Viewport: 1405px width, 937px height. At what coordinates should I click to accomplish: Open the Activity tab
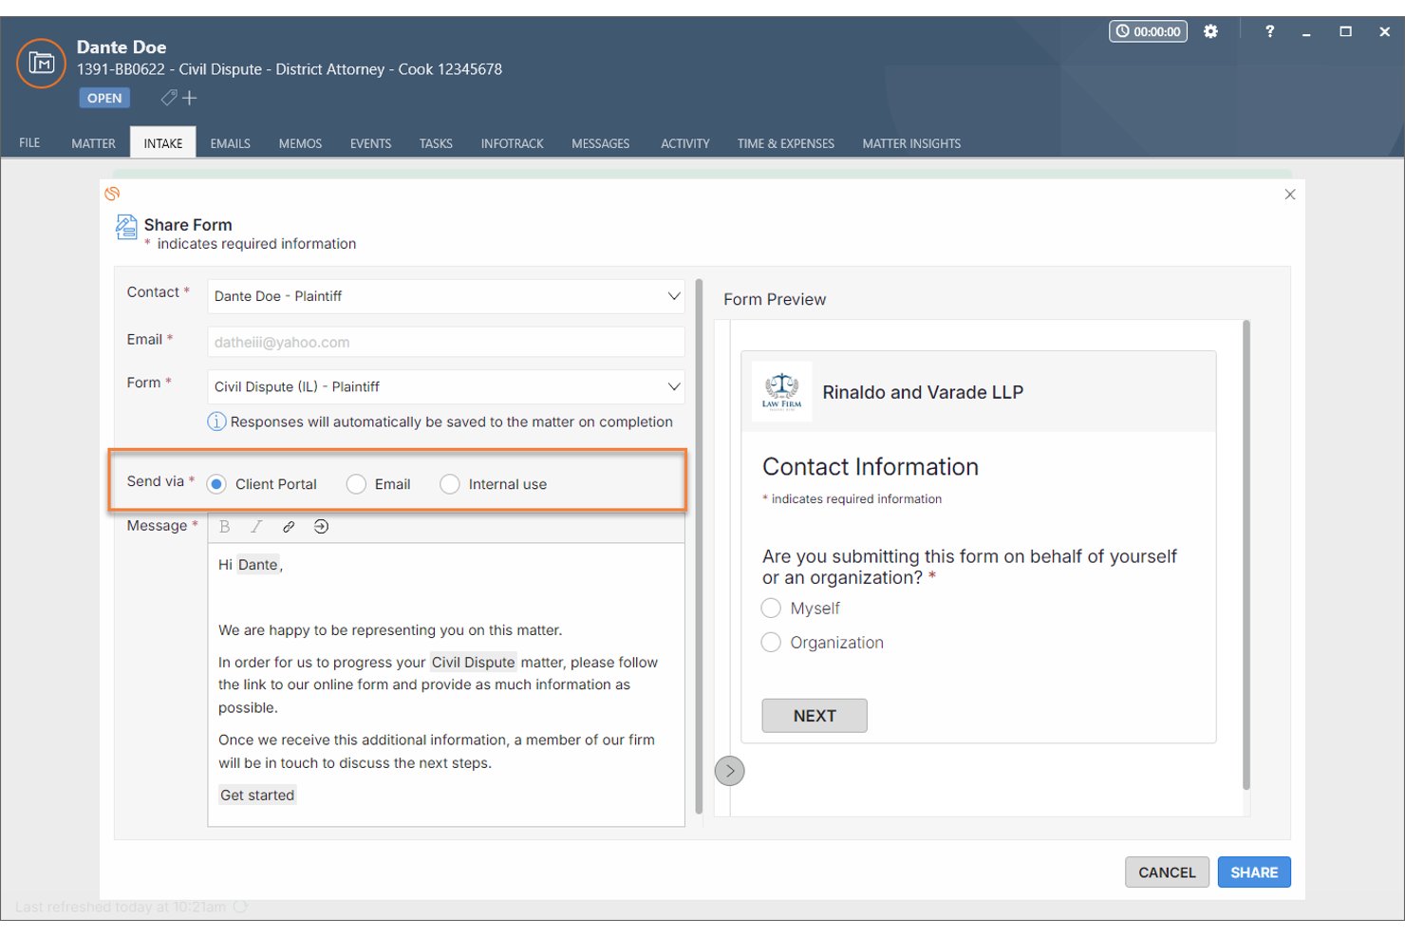coord(685,143)
